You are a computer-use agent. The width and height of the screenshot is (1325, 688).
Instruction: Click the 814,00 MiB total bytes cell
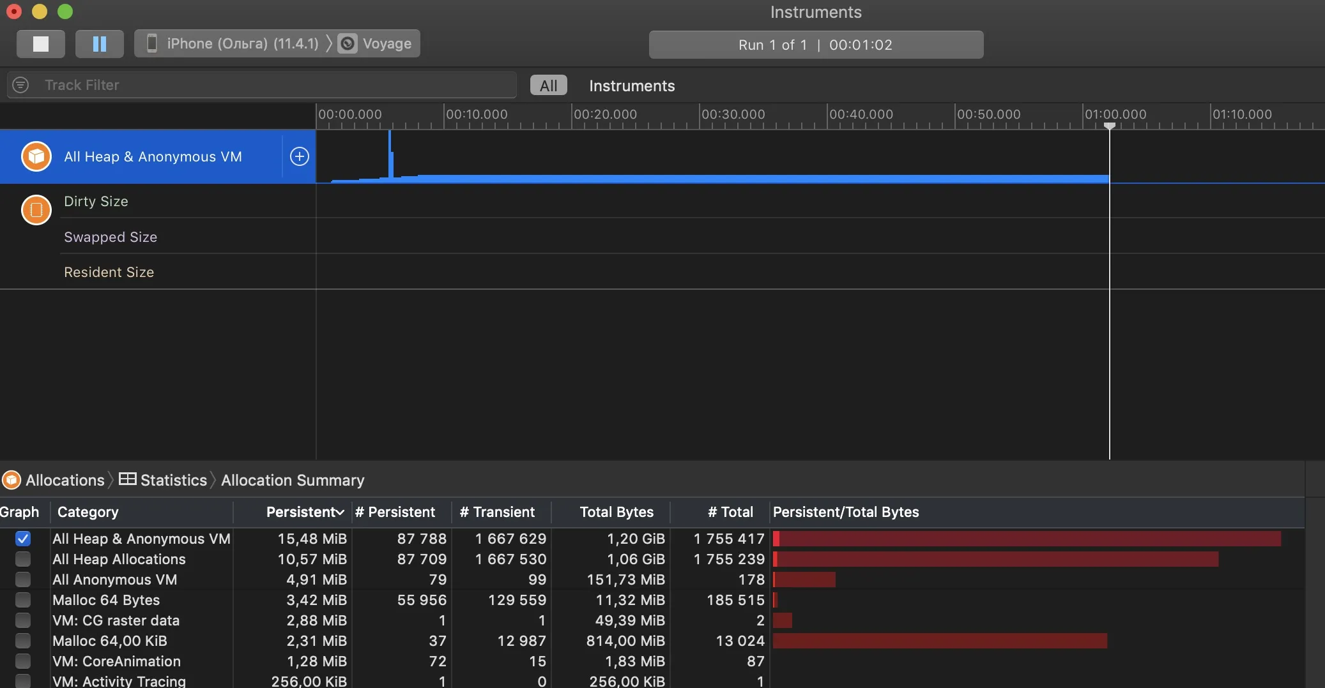pyautogui.click(x=625, y=641)
